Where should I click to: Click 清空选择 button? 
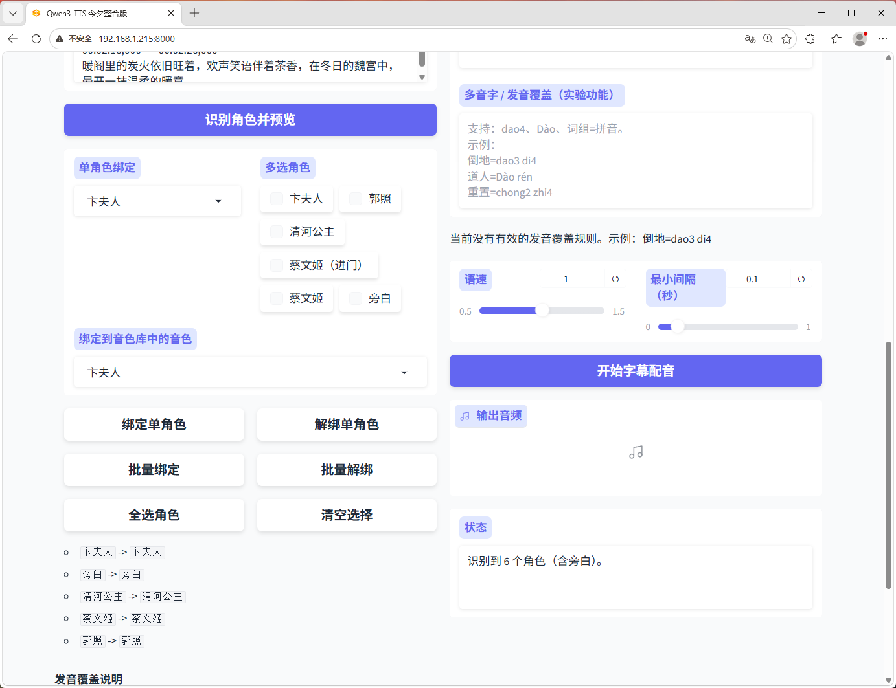[x=347, y=515]
